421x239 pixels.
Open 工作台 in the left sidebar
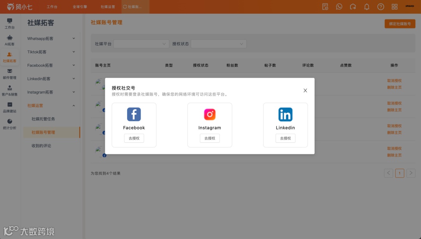pyautogui.click(x=10, y=24)
